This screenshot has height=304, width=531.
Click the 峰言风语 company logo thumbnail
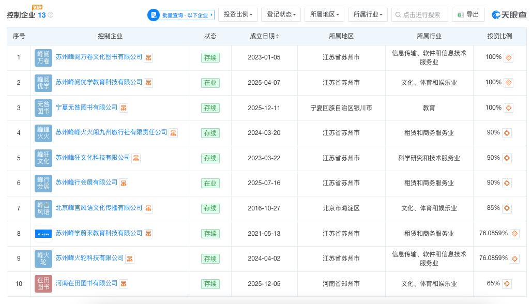[x=43, y=208]
